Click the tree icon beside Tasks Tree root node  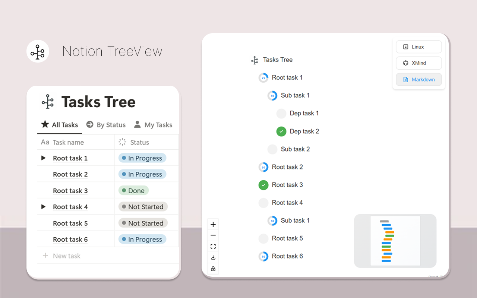coord(255,60)
